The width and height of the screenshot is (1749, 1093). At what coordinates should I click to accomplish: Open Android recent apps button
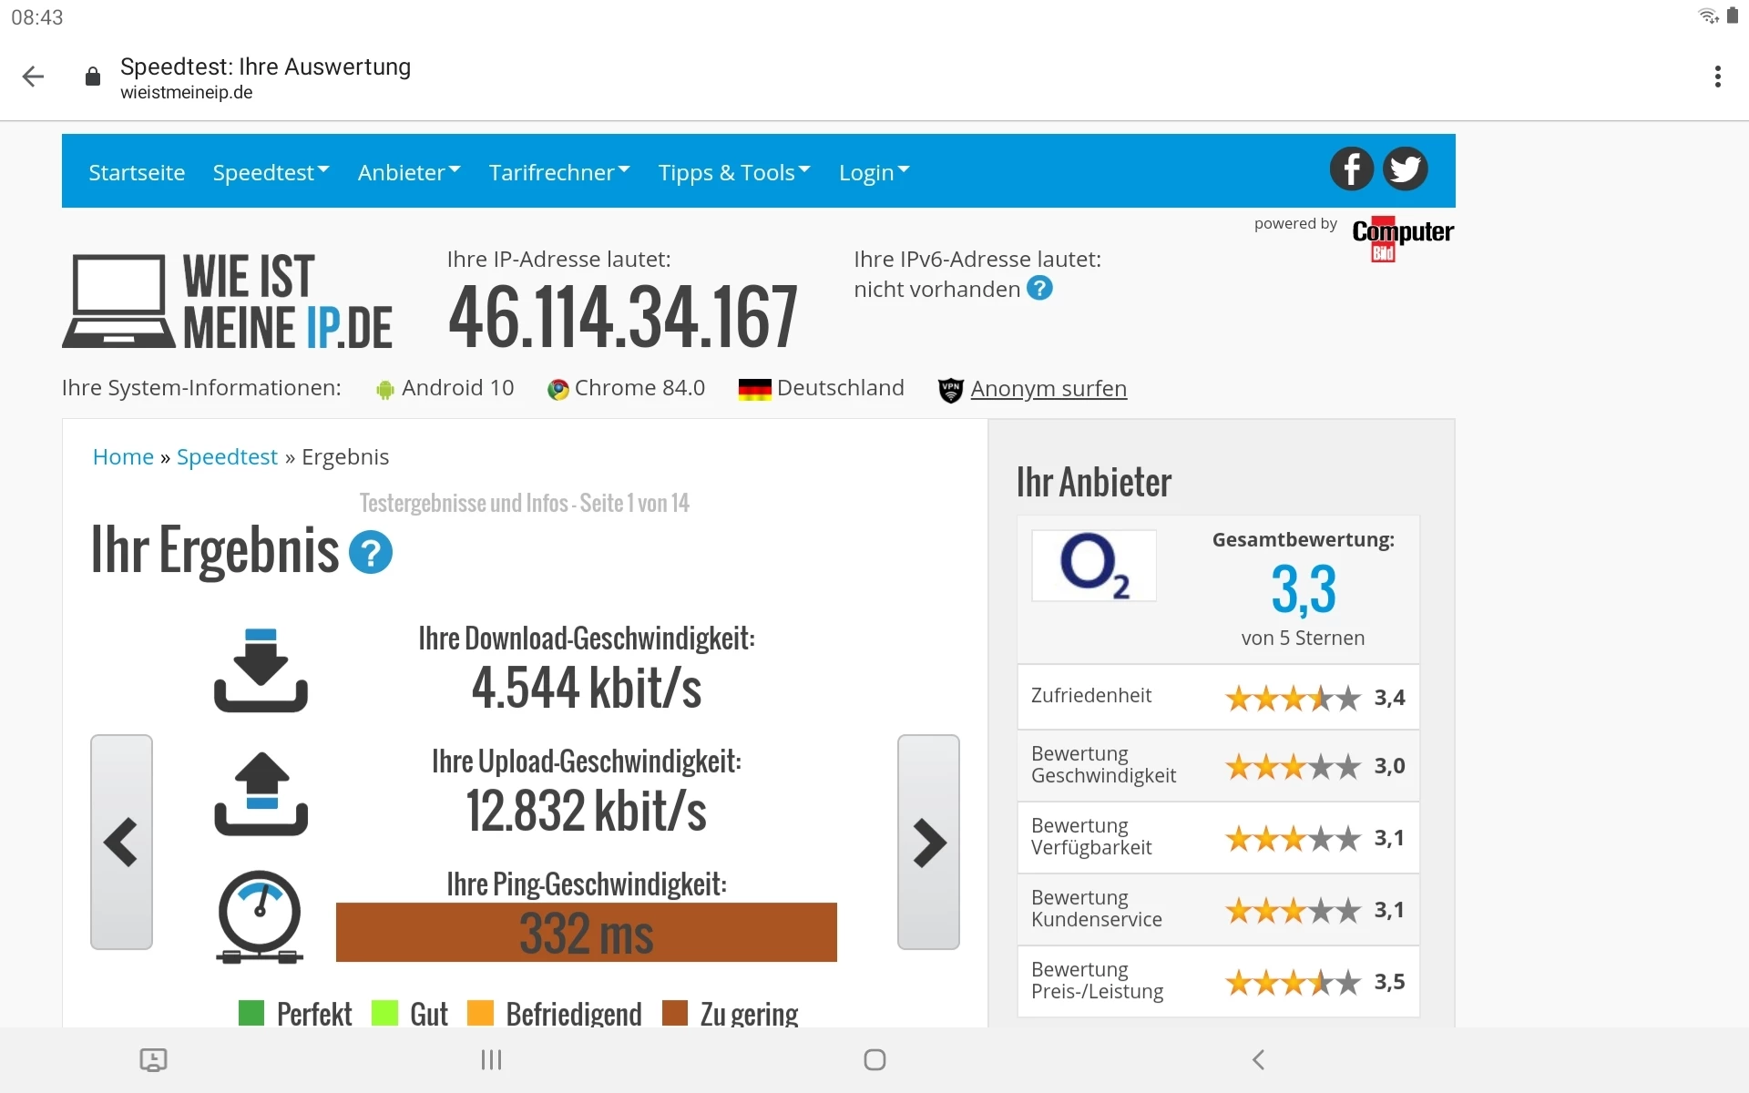point(491,1059)
